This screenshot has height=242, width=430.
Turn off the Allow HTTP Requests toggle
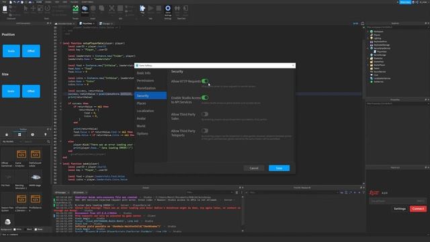tap(205, 81)
